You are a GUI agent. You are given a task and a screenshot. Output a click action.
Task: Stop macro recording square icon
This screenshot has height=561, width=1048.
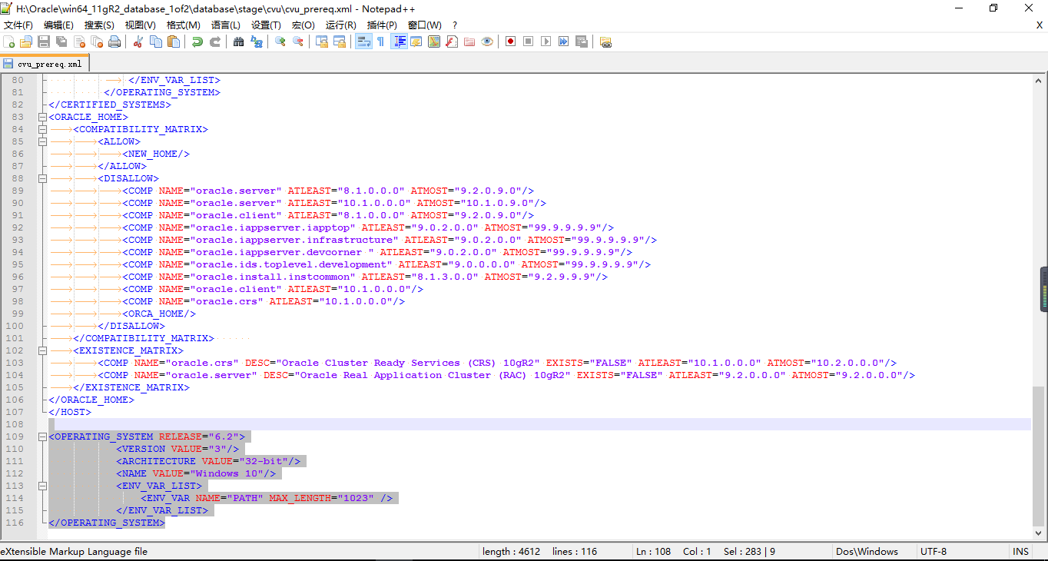(x=529, y=41)
